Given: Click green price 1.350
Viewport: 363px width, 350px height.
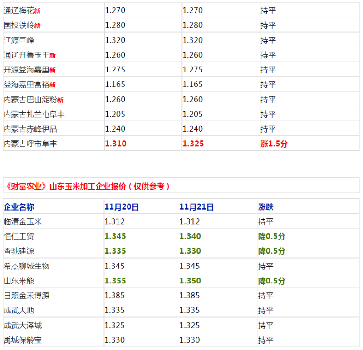Looking at the screenshot, I should coord(190,281).
